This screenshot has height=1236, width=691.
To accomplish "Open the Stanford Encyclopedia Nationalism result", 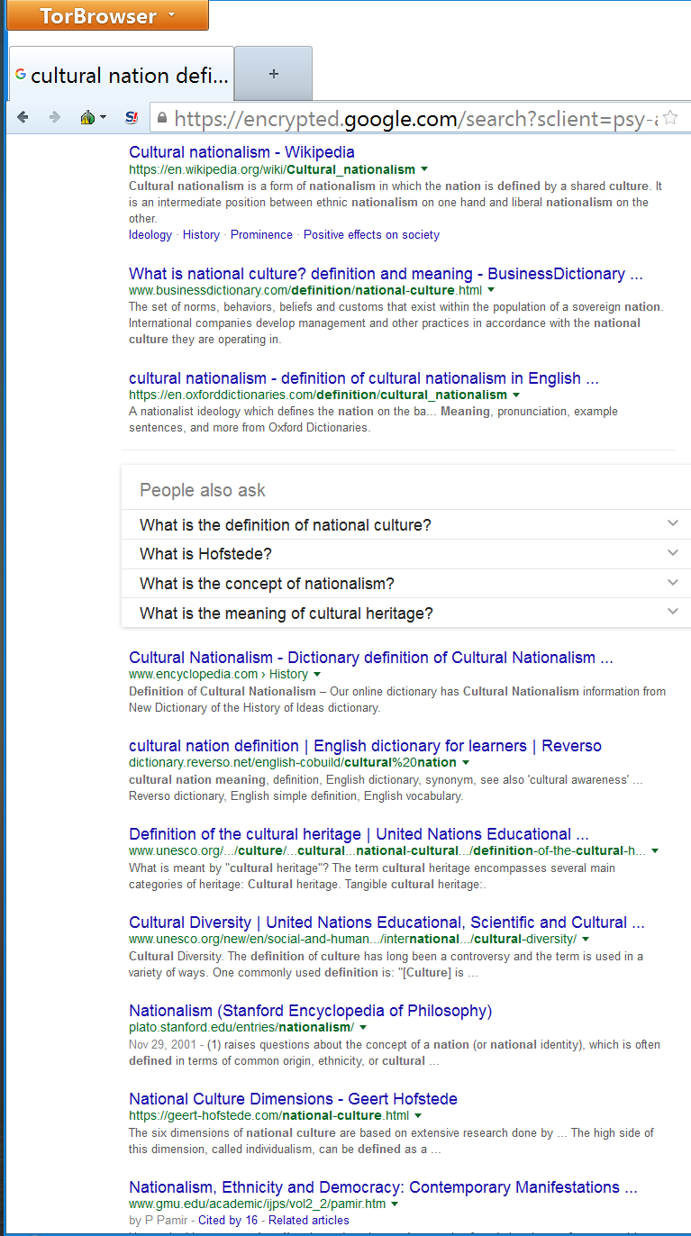I will (x=310, y=1011).
